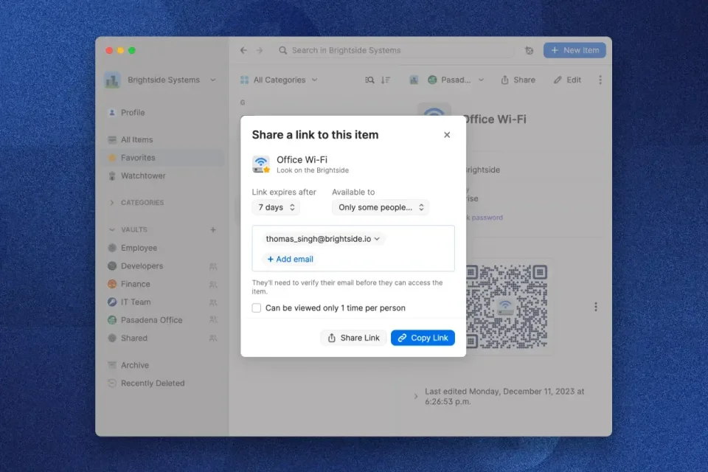Click New Item button

tap(575, 50)
